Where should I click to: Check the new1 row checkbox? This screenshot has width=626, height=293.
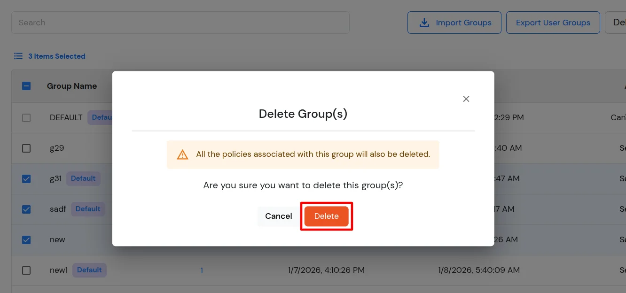(26, 270)
